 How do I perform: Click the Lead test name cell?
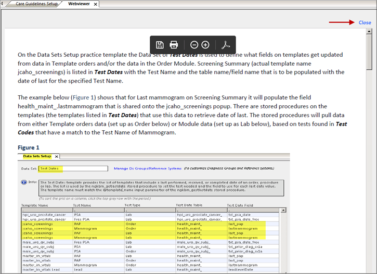click(78, 270)
